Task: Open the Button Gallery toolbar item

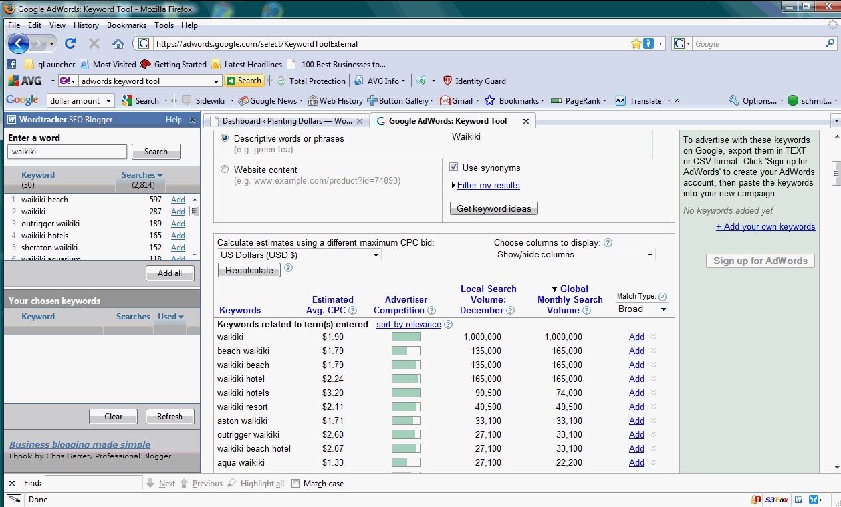Action: (399, 101)
